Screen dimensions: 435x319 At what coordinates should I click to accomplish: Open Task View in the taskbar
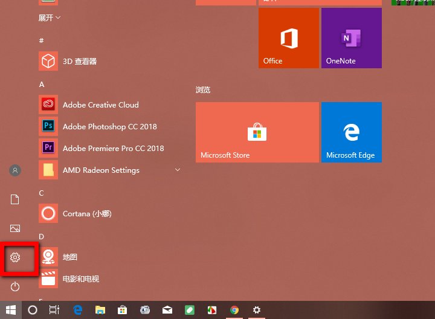(54, 310)
